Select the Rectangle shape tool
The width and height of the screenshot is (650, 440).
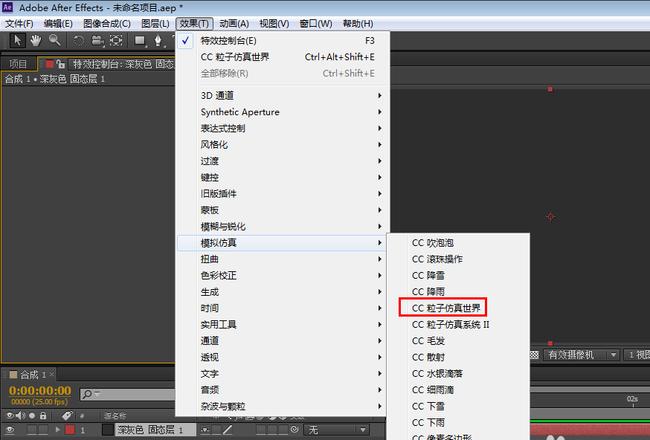point(138,41)
